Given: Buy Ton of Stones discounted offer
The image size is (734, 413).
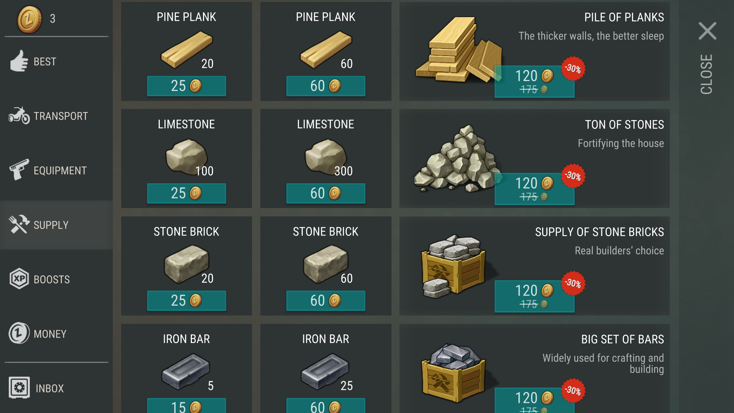Looking at the screenshot, I should point(534,189).
